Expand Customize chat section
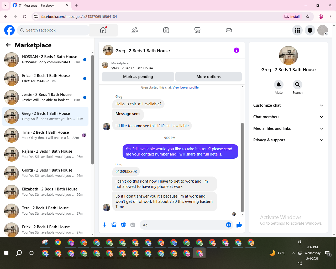Image resolution: width=336 pixels, height=269 pixels. click(x=288, y=105)
